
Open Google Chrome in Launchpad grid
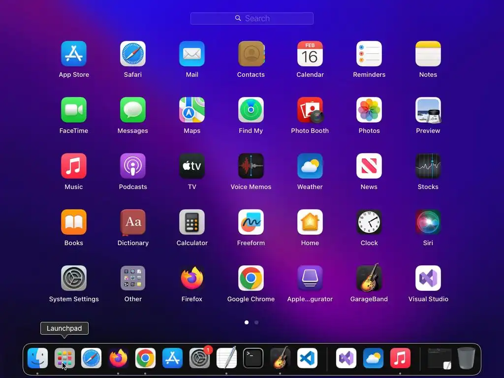251,278
